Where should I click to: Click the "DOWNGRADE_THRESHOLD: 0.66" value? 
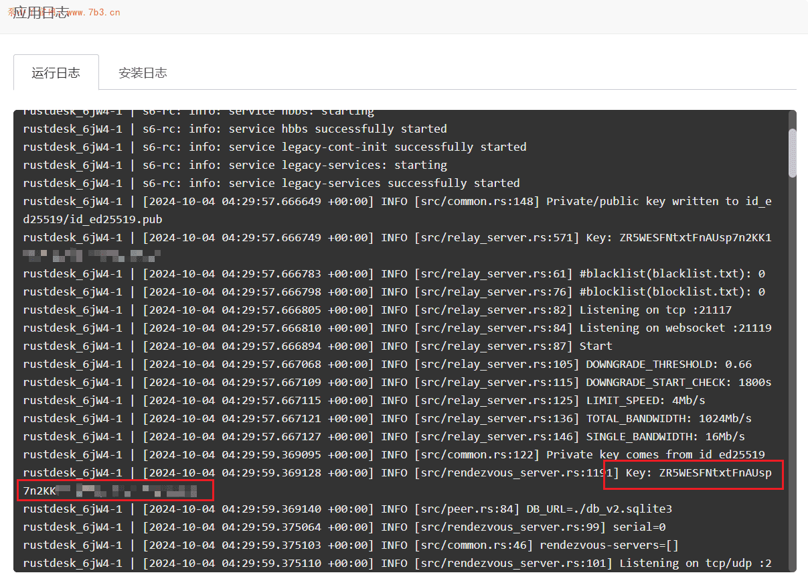pyautogui.click(x=669, y=364)
